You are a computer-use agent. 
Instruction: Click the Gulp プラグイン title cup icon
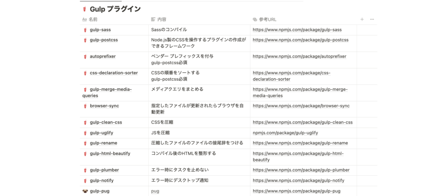85,9
